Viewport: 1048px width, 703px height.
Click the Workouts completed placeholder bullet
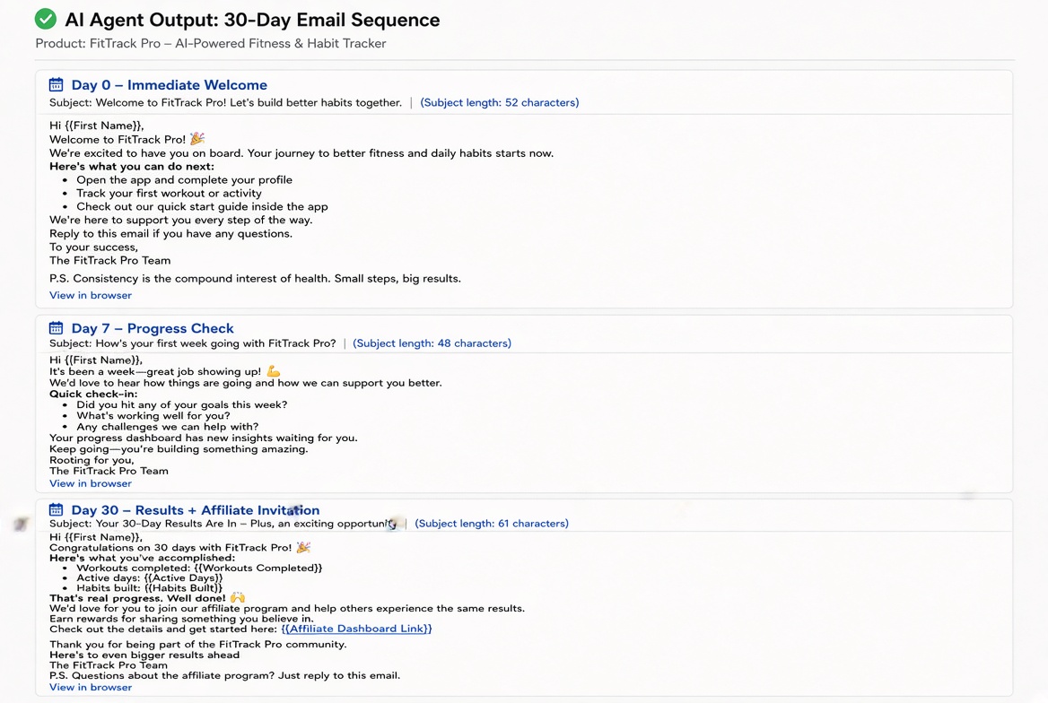click(199, 568)
